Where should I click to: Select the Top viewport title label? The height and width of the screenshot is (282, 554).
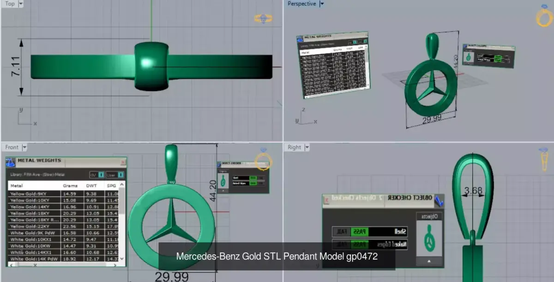point(10,4)
